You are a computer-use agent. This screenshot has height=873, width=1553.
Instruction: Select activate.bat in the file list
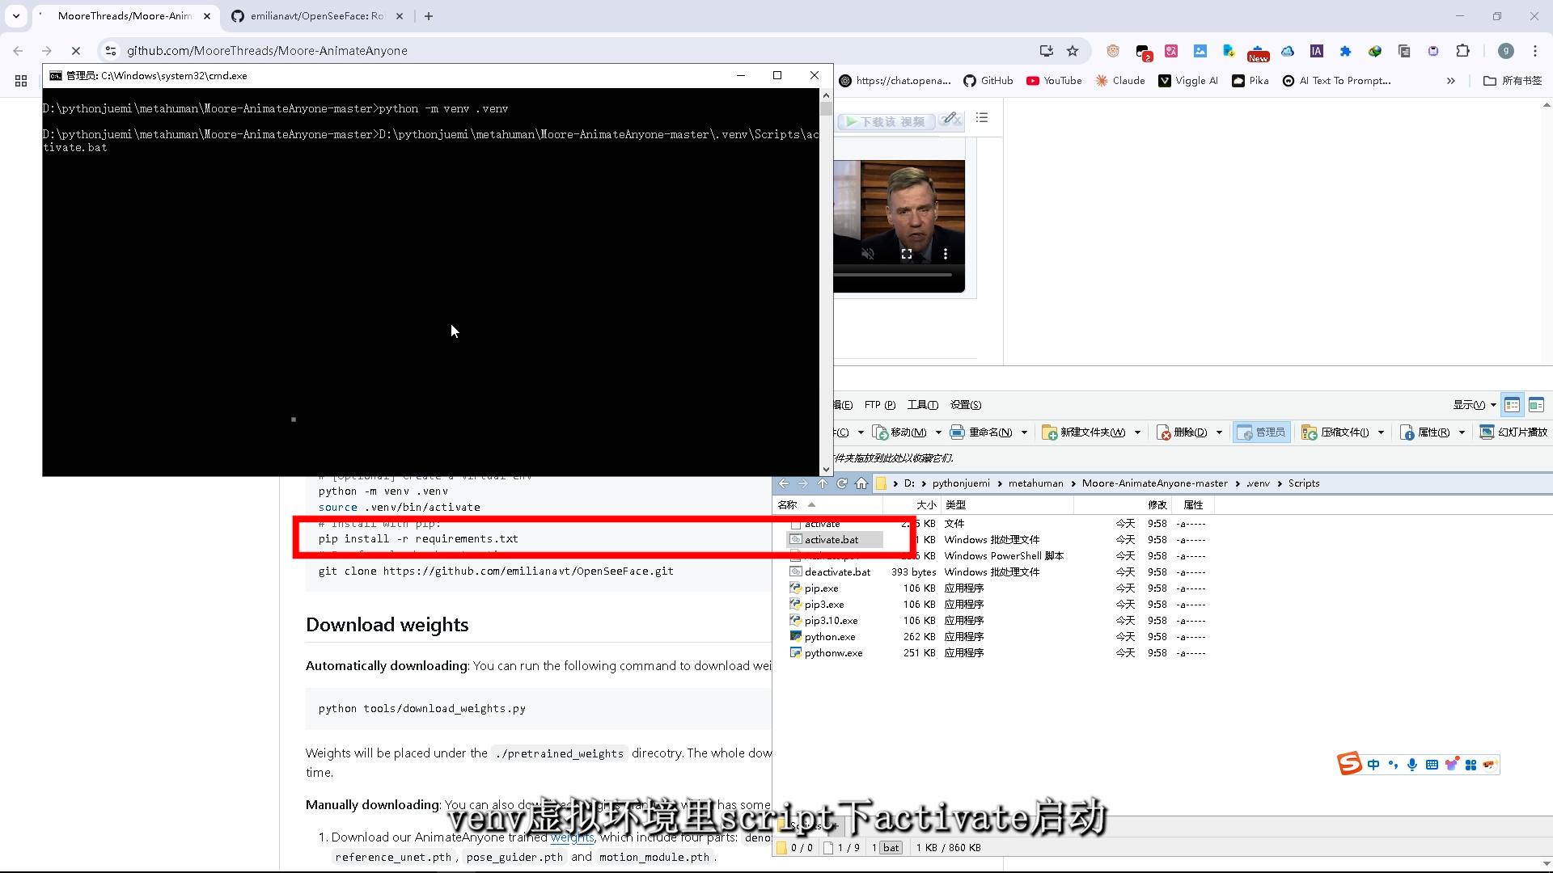pos(832,540)
